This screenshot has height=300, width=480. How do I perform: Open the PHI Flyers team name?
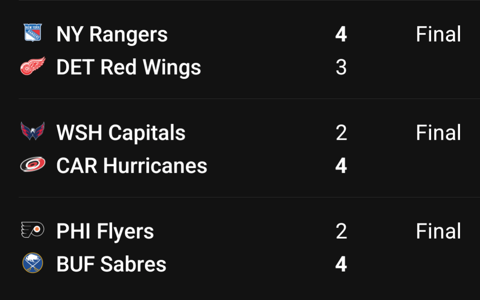pyautogui.click(x=105, y=231)
